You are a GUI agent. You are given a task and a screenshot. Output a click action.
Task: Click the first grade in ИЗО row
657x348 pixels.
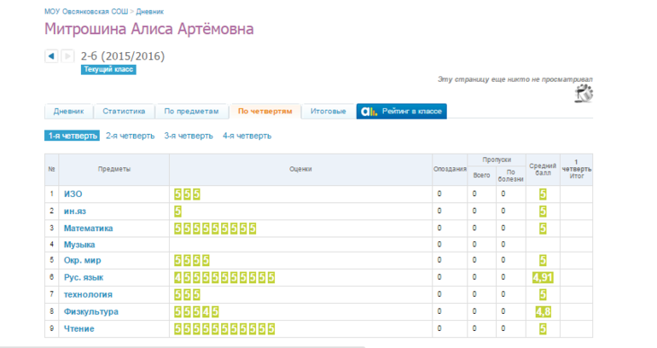177,194
